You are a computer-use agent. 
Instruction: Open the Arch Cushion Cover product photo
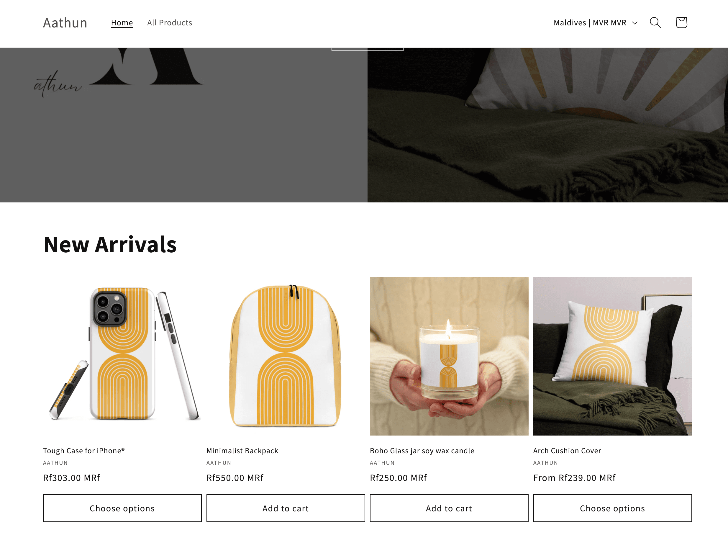[612, 356]
